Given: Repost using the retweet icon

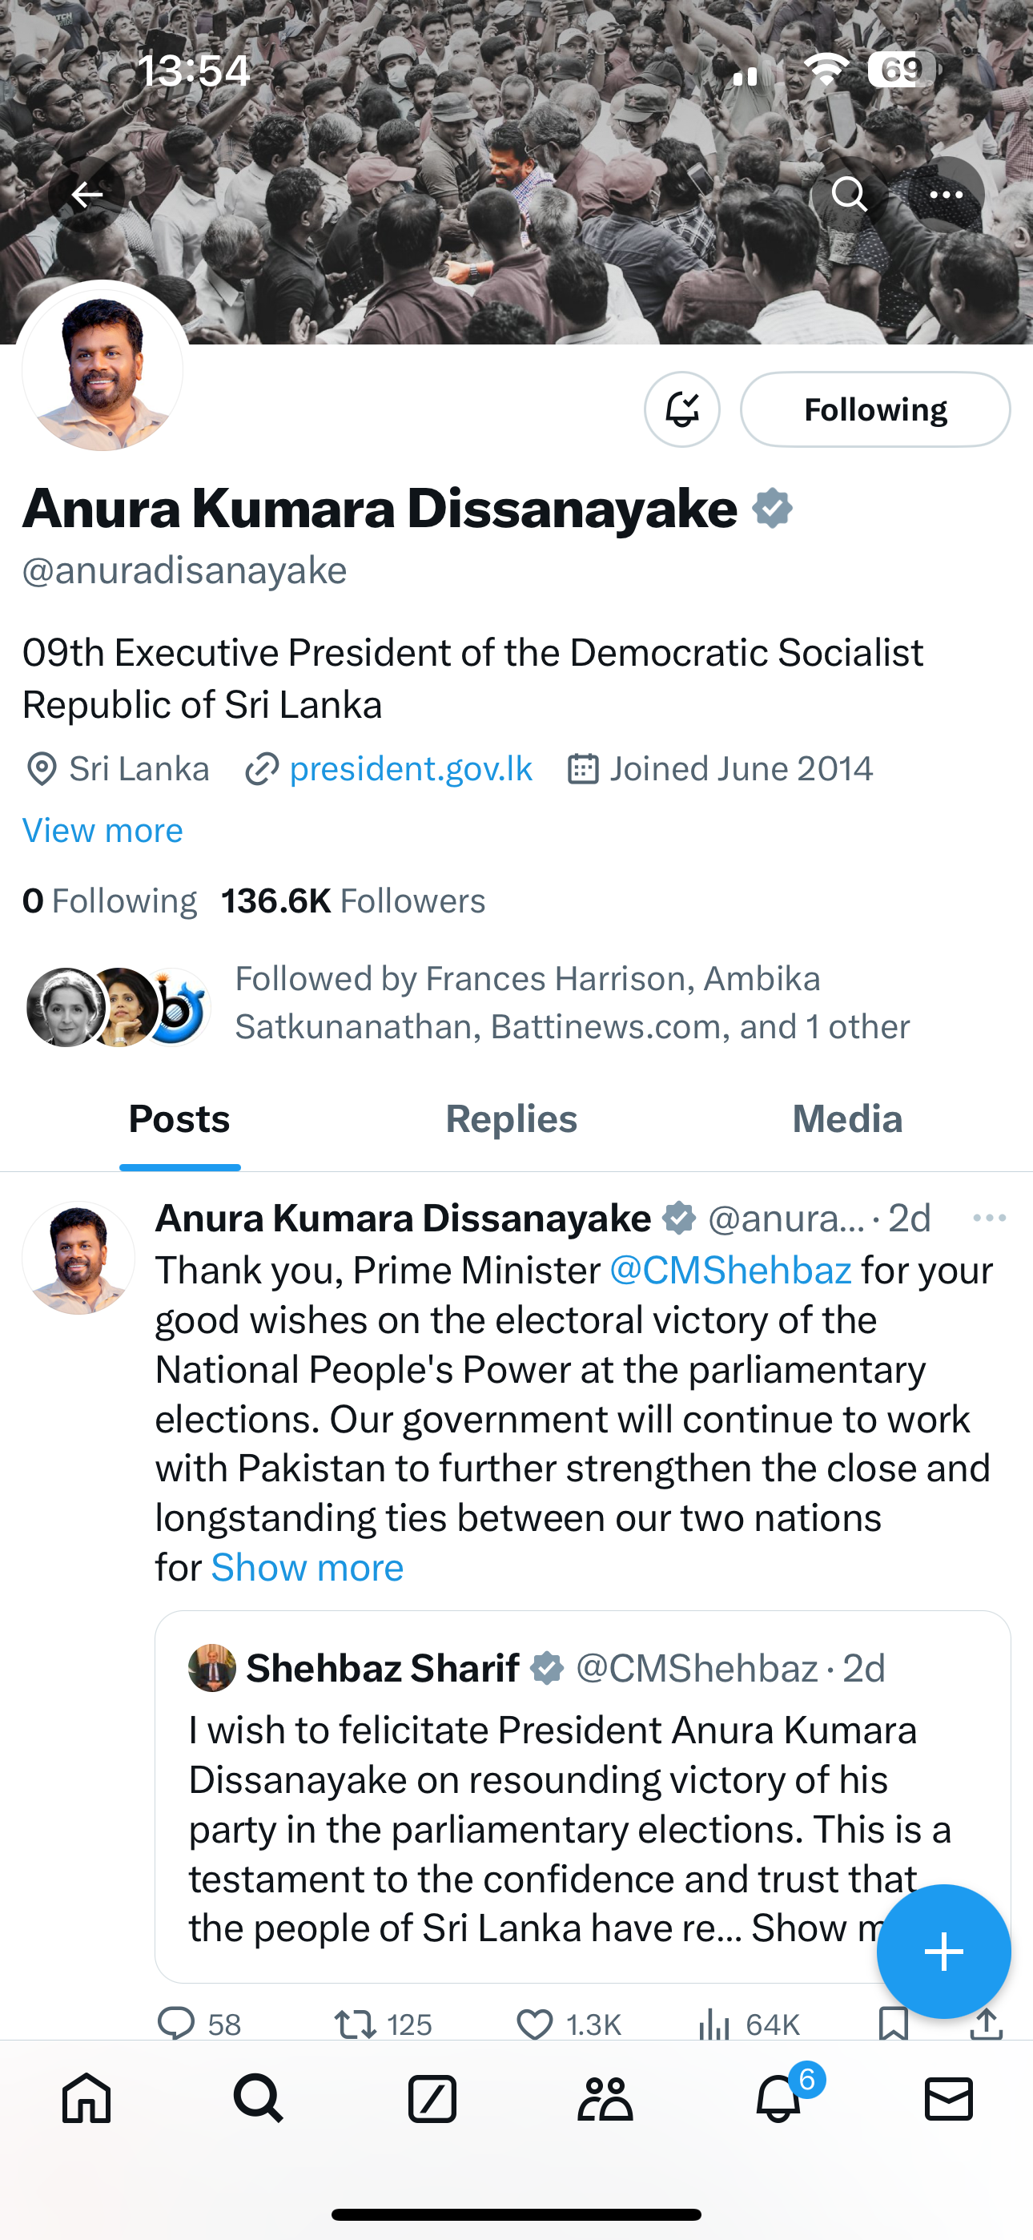Looking at the screenshot, I should pos(356,2024).
